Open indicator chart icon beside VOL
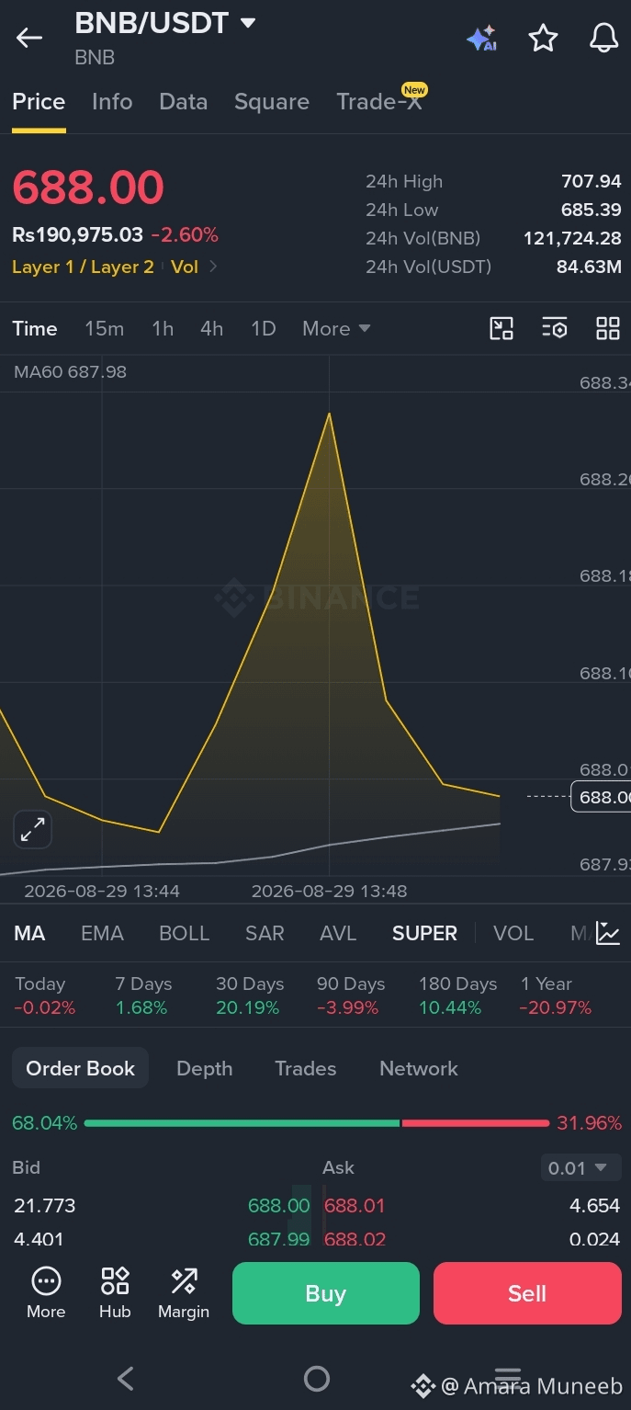The image size is (631, 1410). click(608, 933)
